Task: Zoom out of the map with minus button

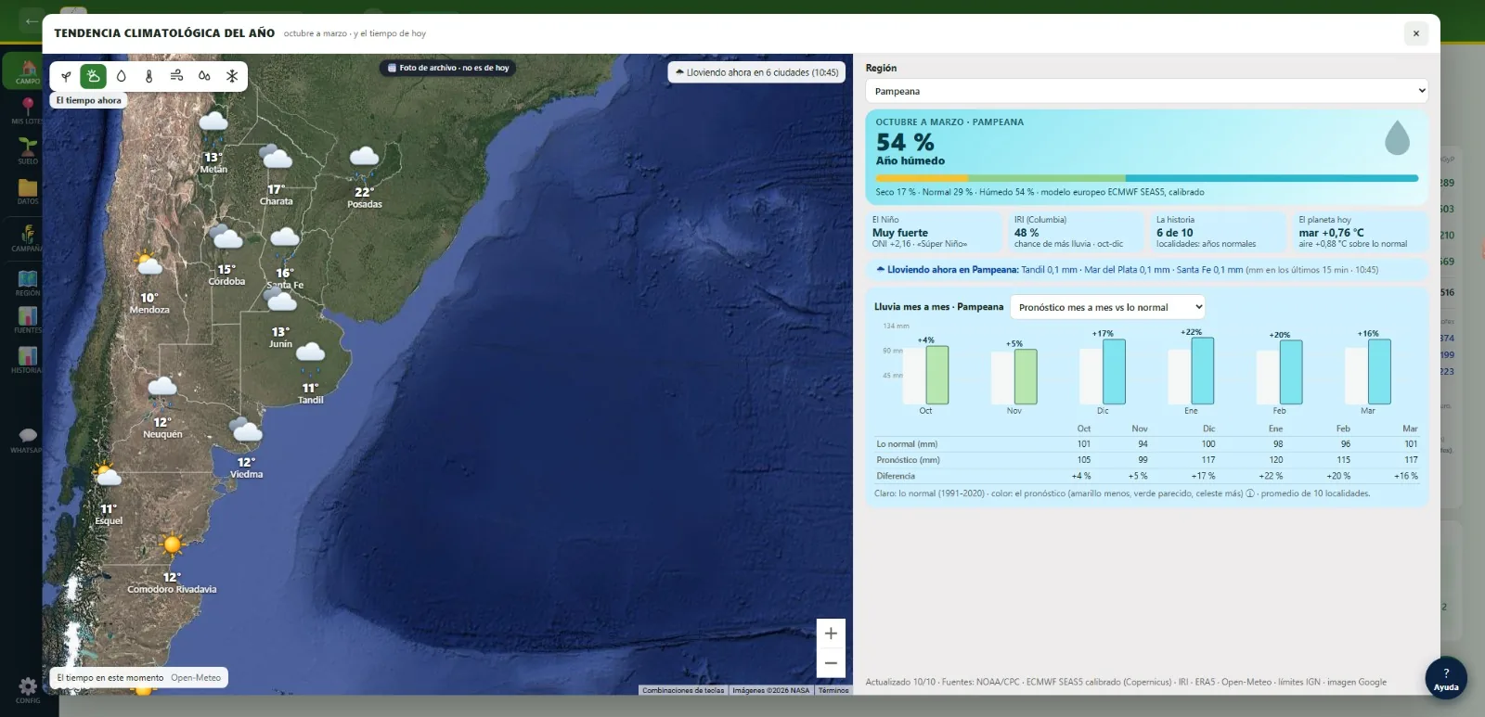Action: pos(831,663)
